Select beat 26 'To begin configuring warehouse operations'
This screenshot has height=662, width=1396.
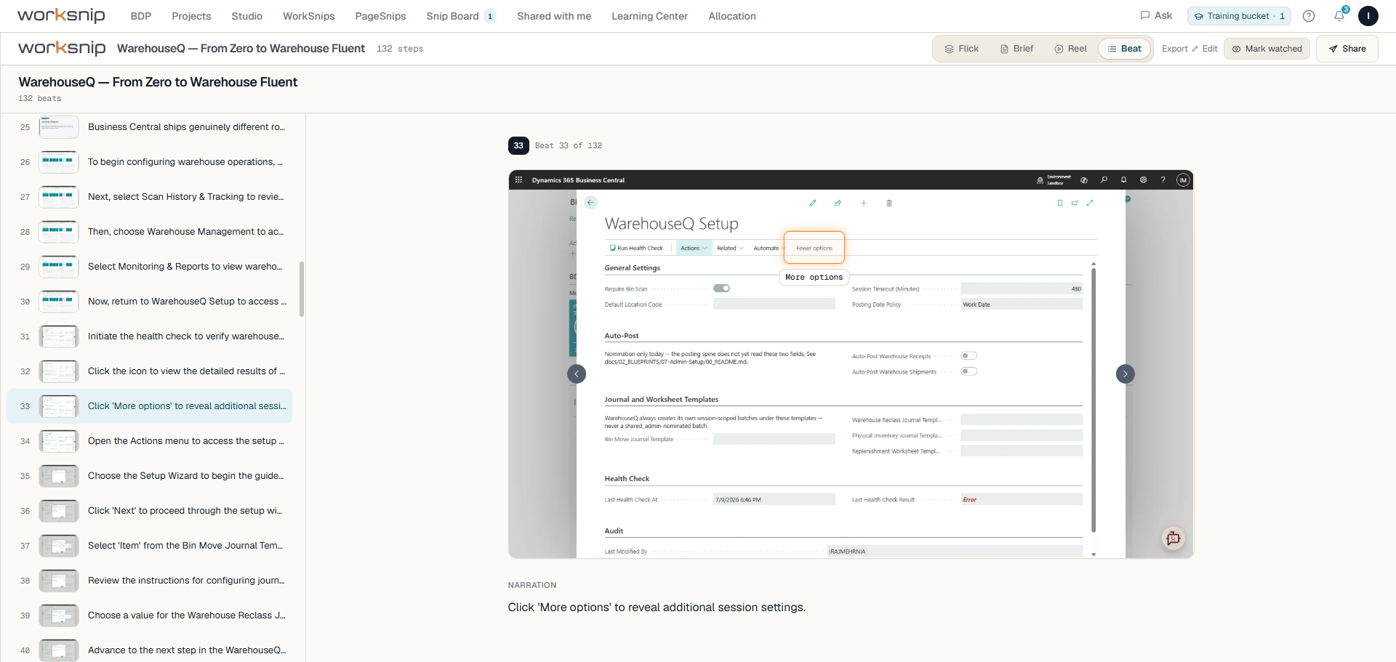tap(150, 162)
